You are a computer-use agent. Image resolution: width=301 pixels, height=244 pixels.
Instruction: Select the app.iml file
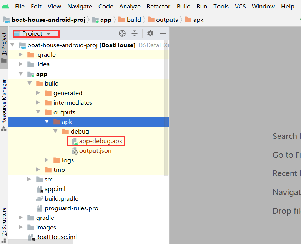point(55,189)
